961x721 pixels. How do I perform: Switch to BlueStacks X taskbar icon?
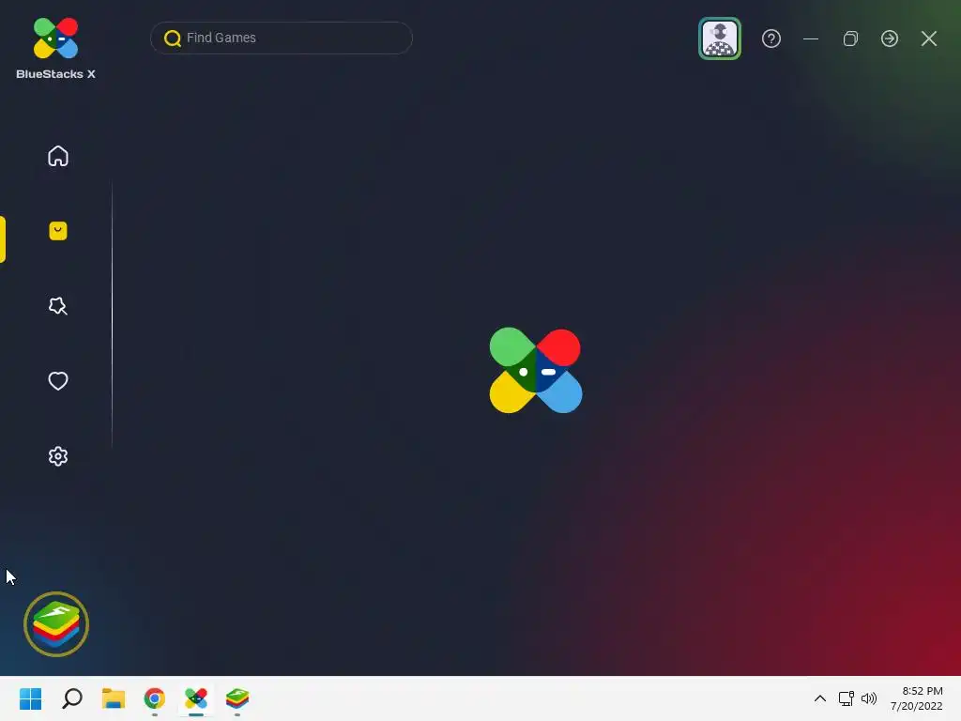[196, 698]
